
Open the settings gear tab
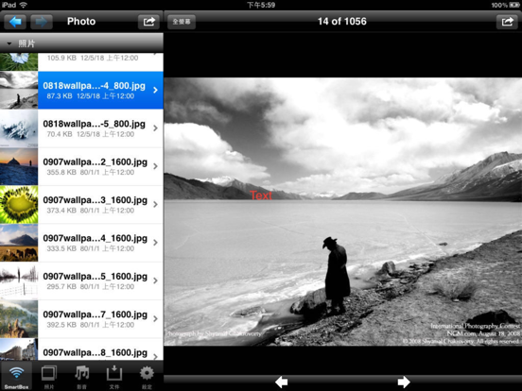(x=147, y=377)
